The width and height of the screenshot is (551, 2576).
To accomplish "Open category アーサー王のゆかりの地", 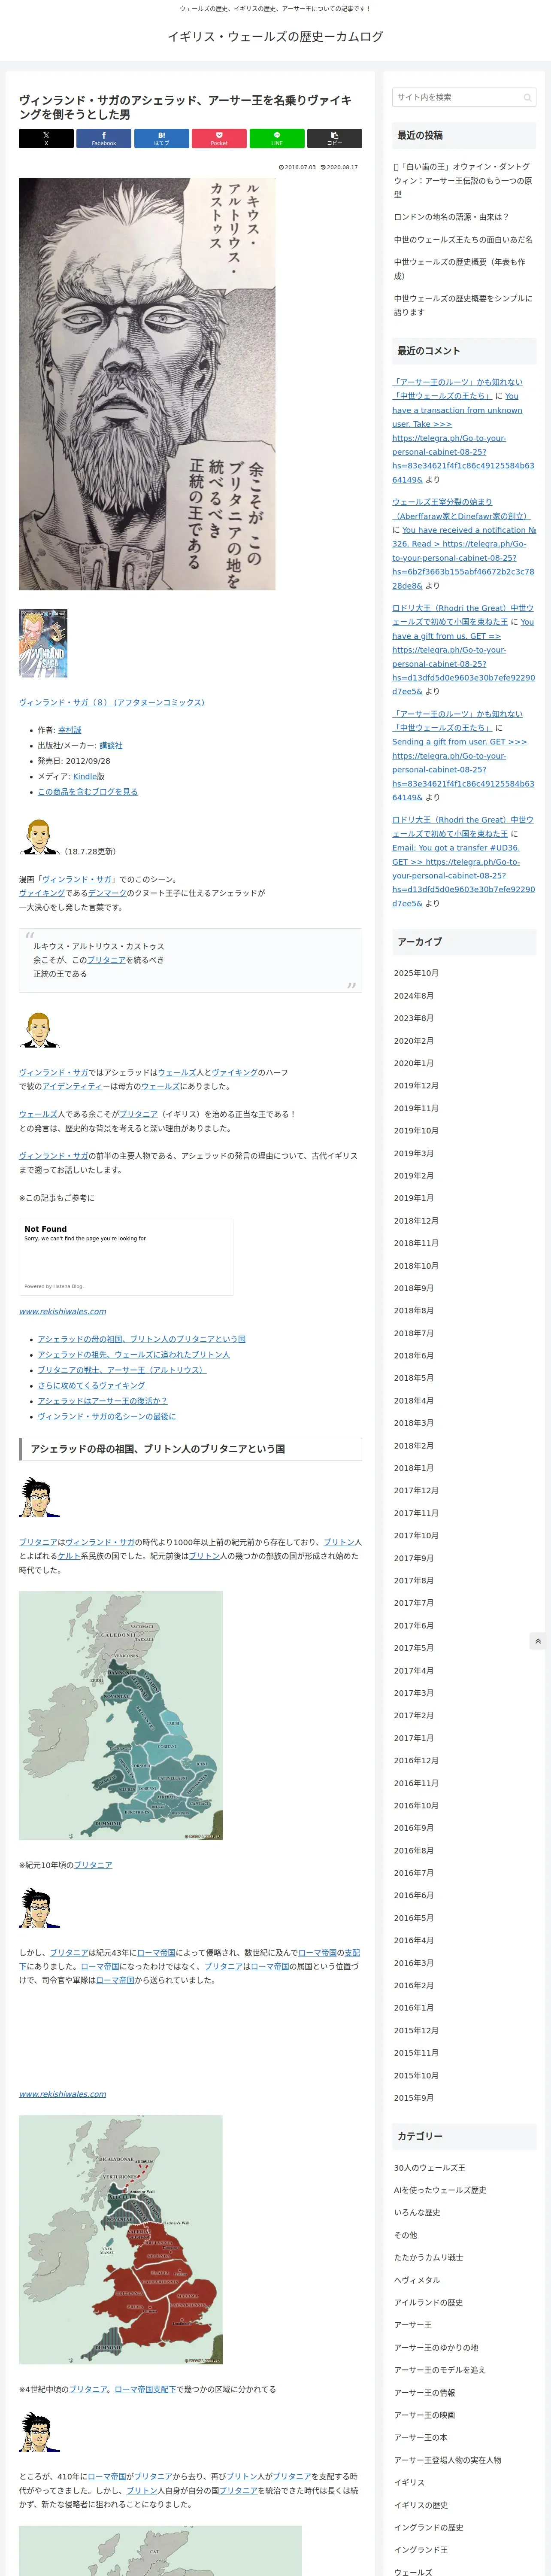I will pyautogui.click(x=436, y=2348).
